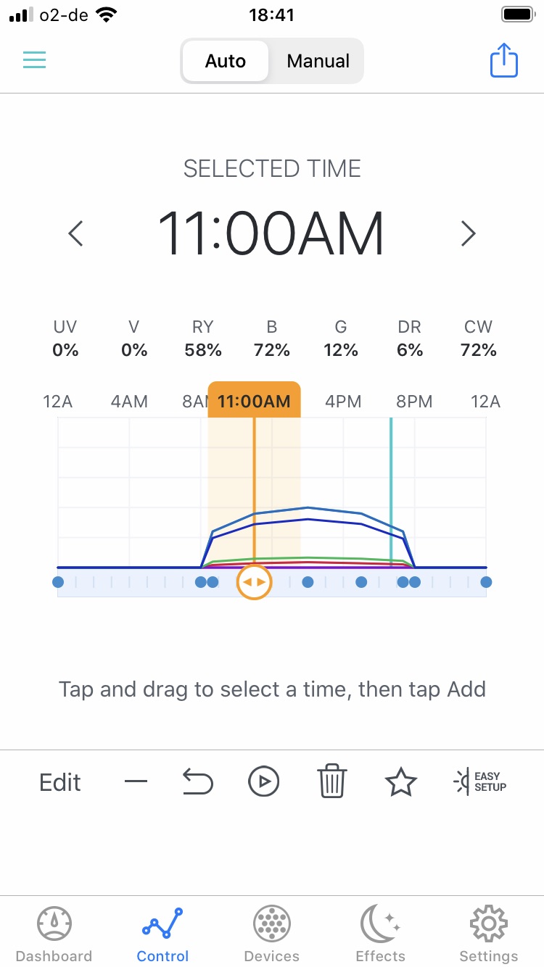Open the Dashboard tab
544x967 pixels.
pyautogui.click(x=54, y=934)
